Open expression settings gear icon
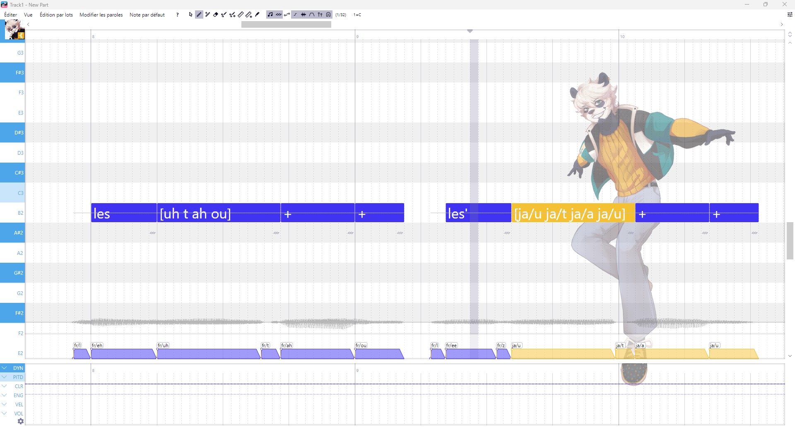The width and height of the screenshot is (795, 427). [x=20, y=421]
